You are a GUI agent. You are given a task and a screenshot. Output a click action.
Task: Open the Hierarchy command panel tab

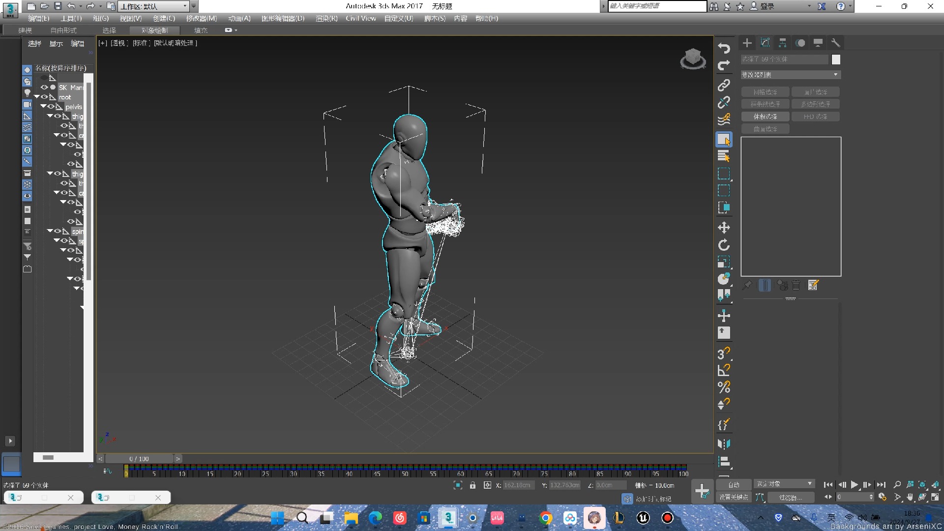[782, 43]
